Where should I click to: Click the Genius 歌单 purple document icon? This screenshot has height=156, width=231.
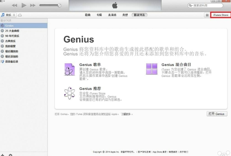(x=70, y=69)
